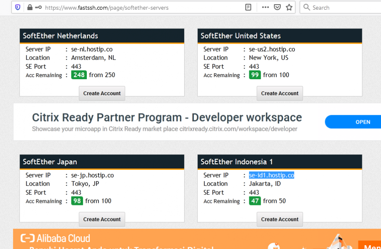Select the se-nl.hostip.co server address

[92, 49]
